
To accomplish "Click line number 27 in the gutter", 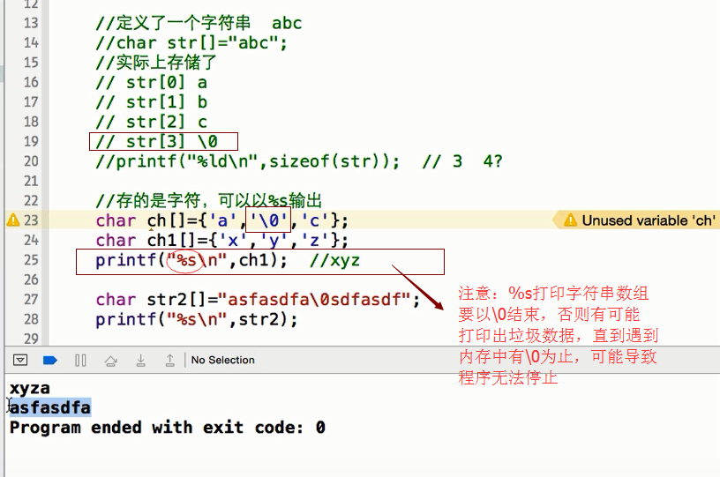I will tap(31, 300).
